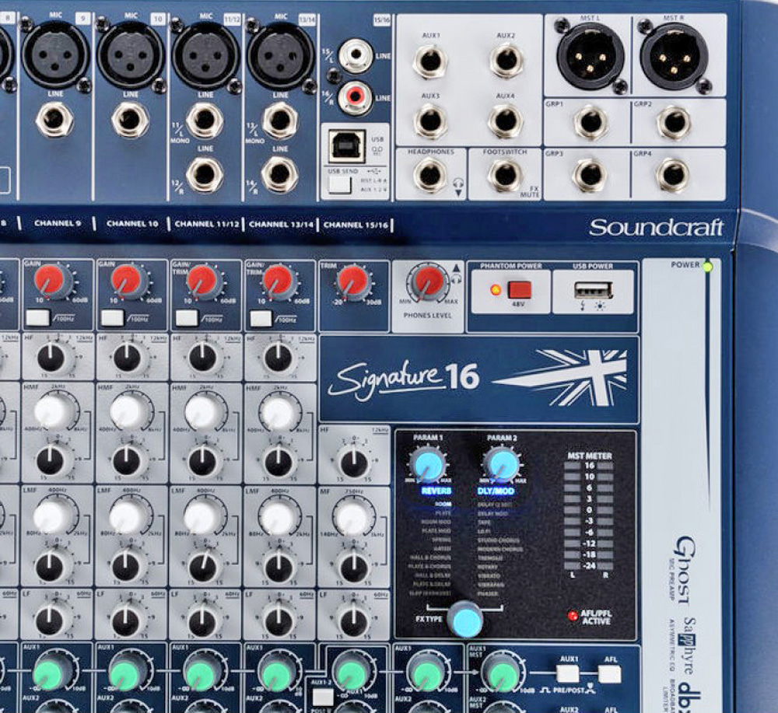Select the red 16/R RCA input
778x713 pixels.
click(x=355, y=98)
